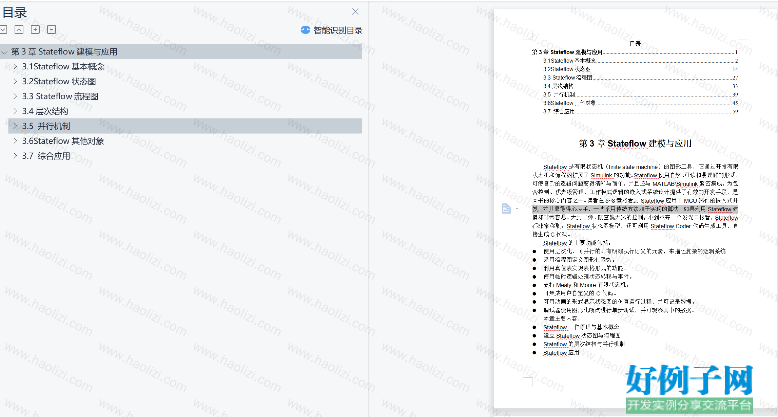
Task: Click the bullet 建立 Stateflow 状态图与流程图
Action: pyautogui.click(x=582, y=335)
